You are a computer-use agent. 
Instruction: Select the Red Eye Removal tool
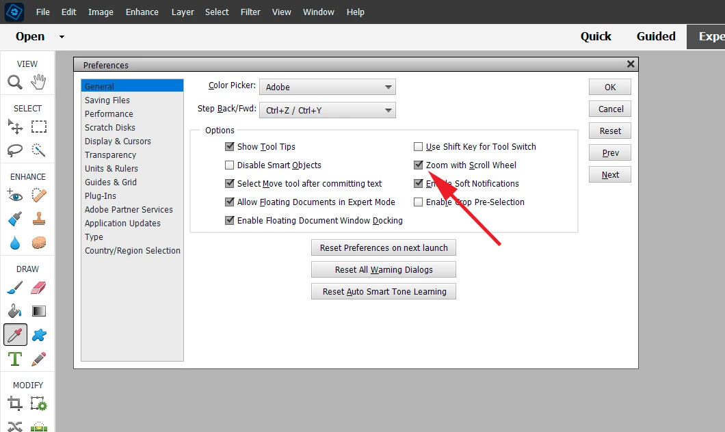(x=15, y=195)
